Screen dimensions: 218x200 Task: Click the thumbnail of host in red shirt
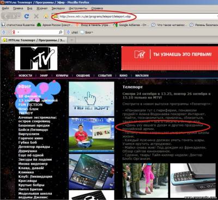click(x=92, y=135)
